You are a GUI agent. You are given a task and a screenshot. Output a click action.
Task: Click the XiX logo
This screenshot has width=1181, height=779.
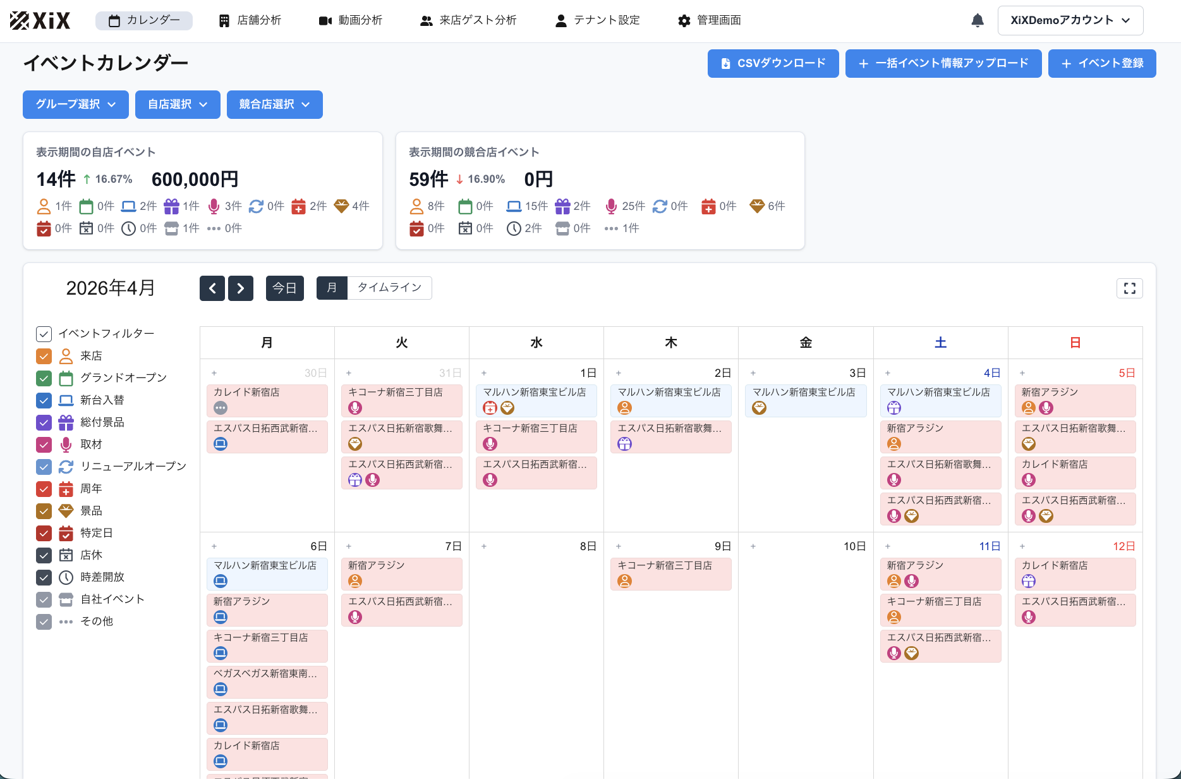[40, 20]
